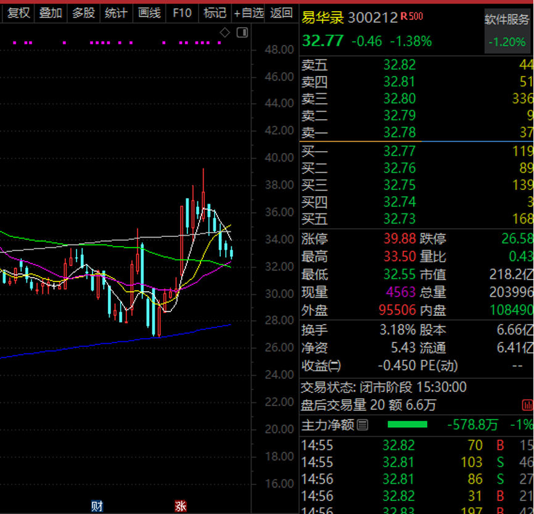The image size is (534, 514).
Task: Add stock via +自选 button
Action: point(249,14)
